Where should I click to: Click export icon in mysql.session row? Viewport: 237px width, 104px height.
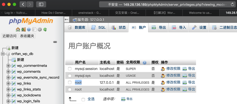point(185,69)
